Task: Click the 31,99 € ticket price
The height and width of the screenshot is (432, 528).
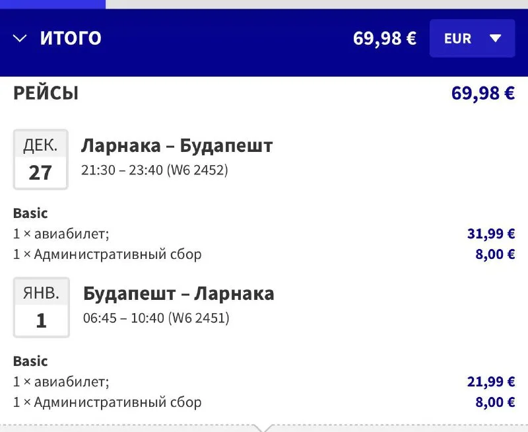Action: [490, 233]
